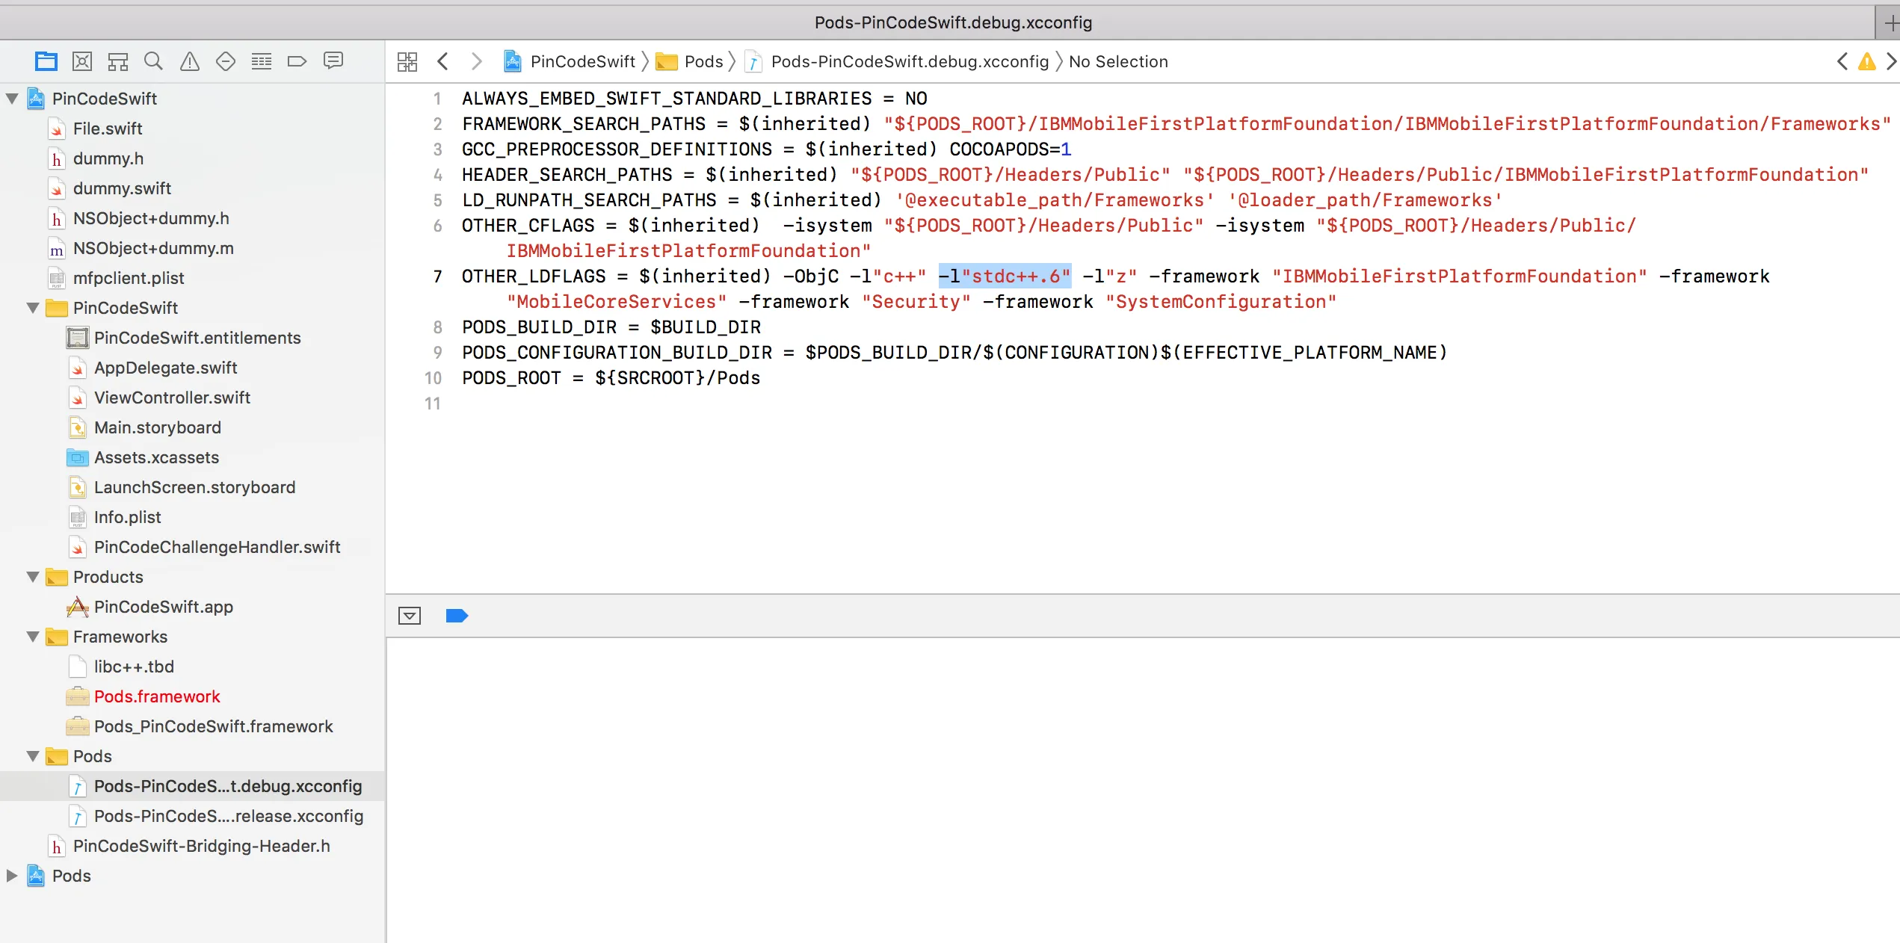Open ViewController.swift file

pos(172,398)
